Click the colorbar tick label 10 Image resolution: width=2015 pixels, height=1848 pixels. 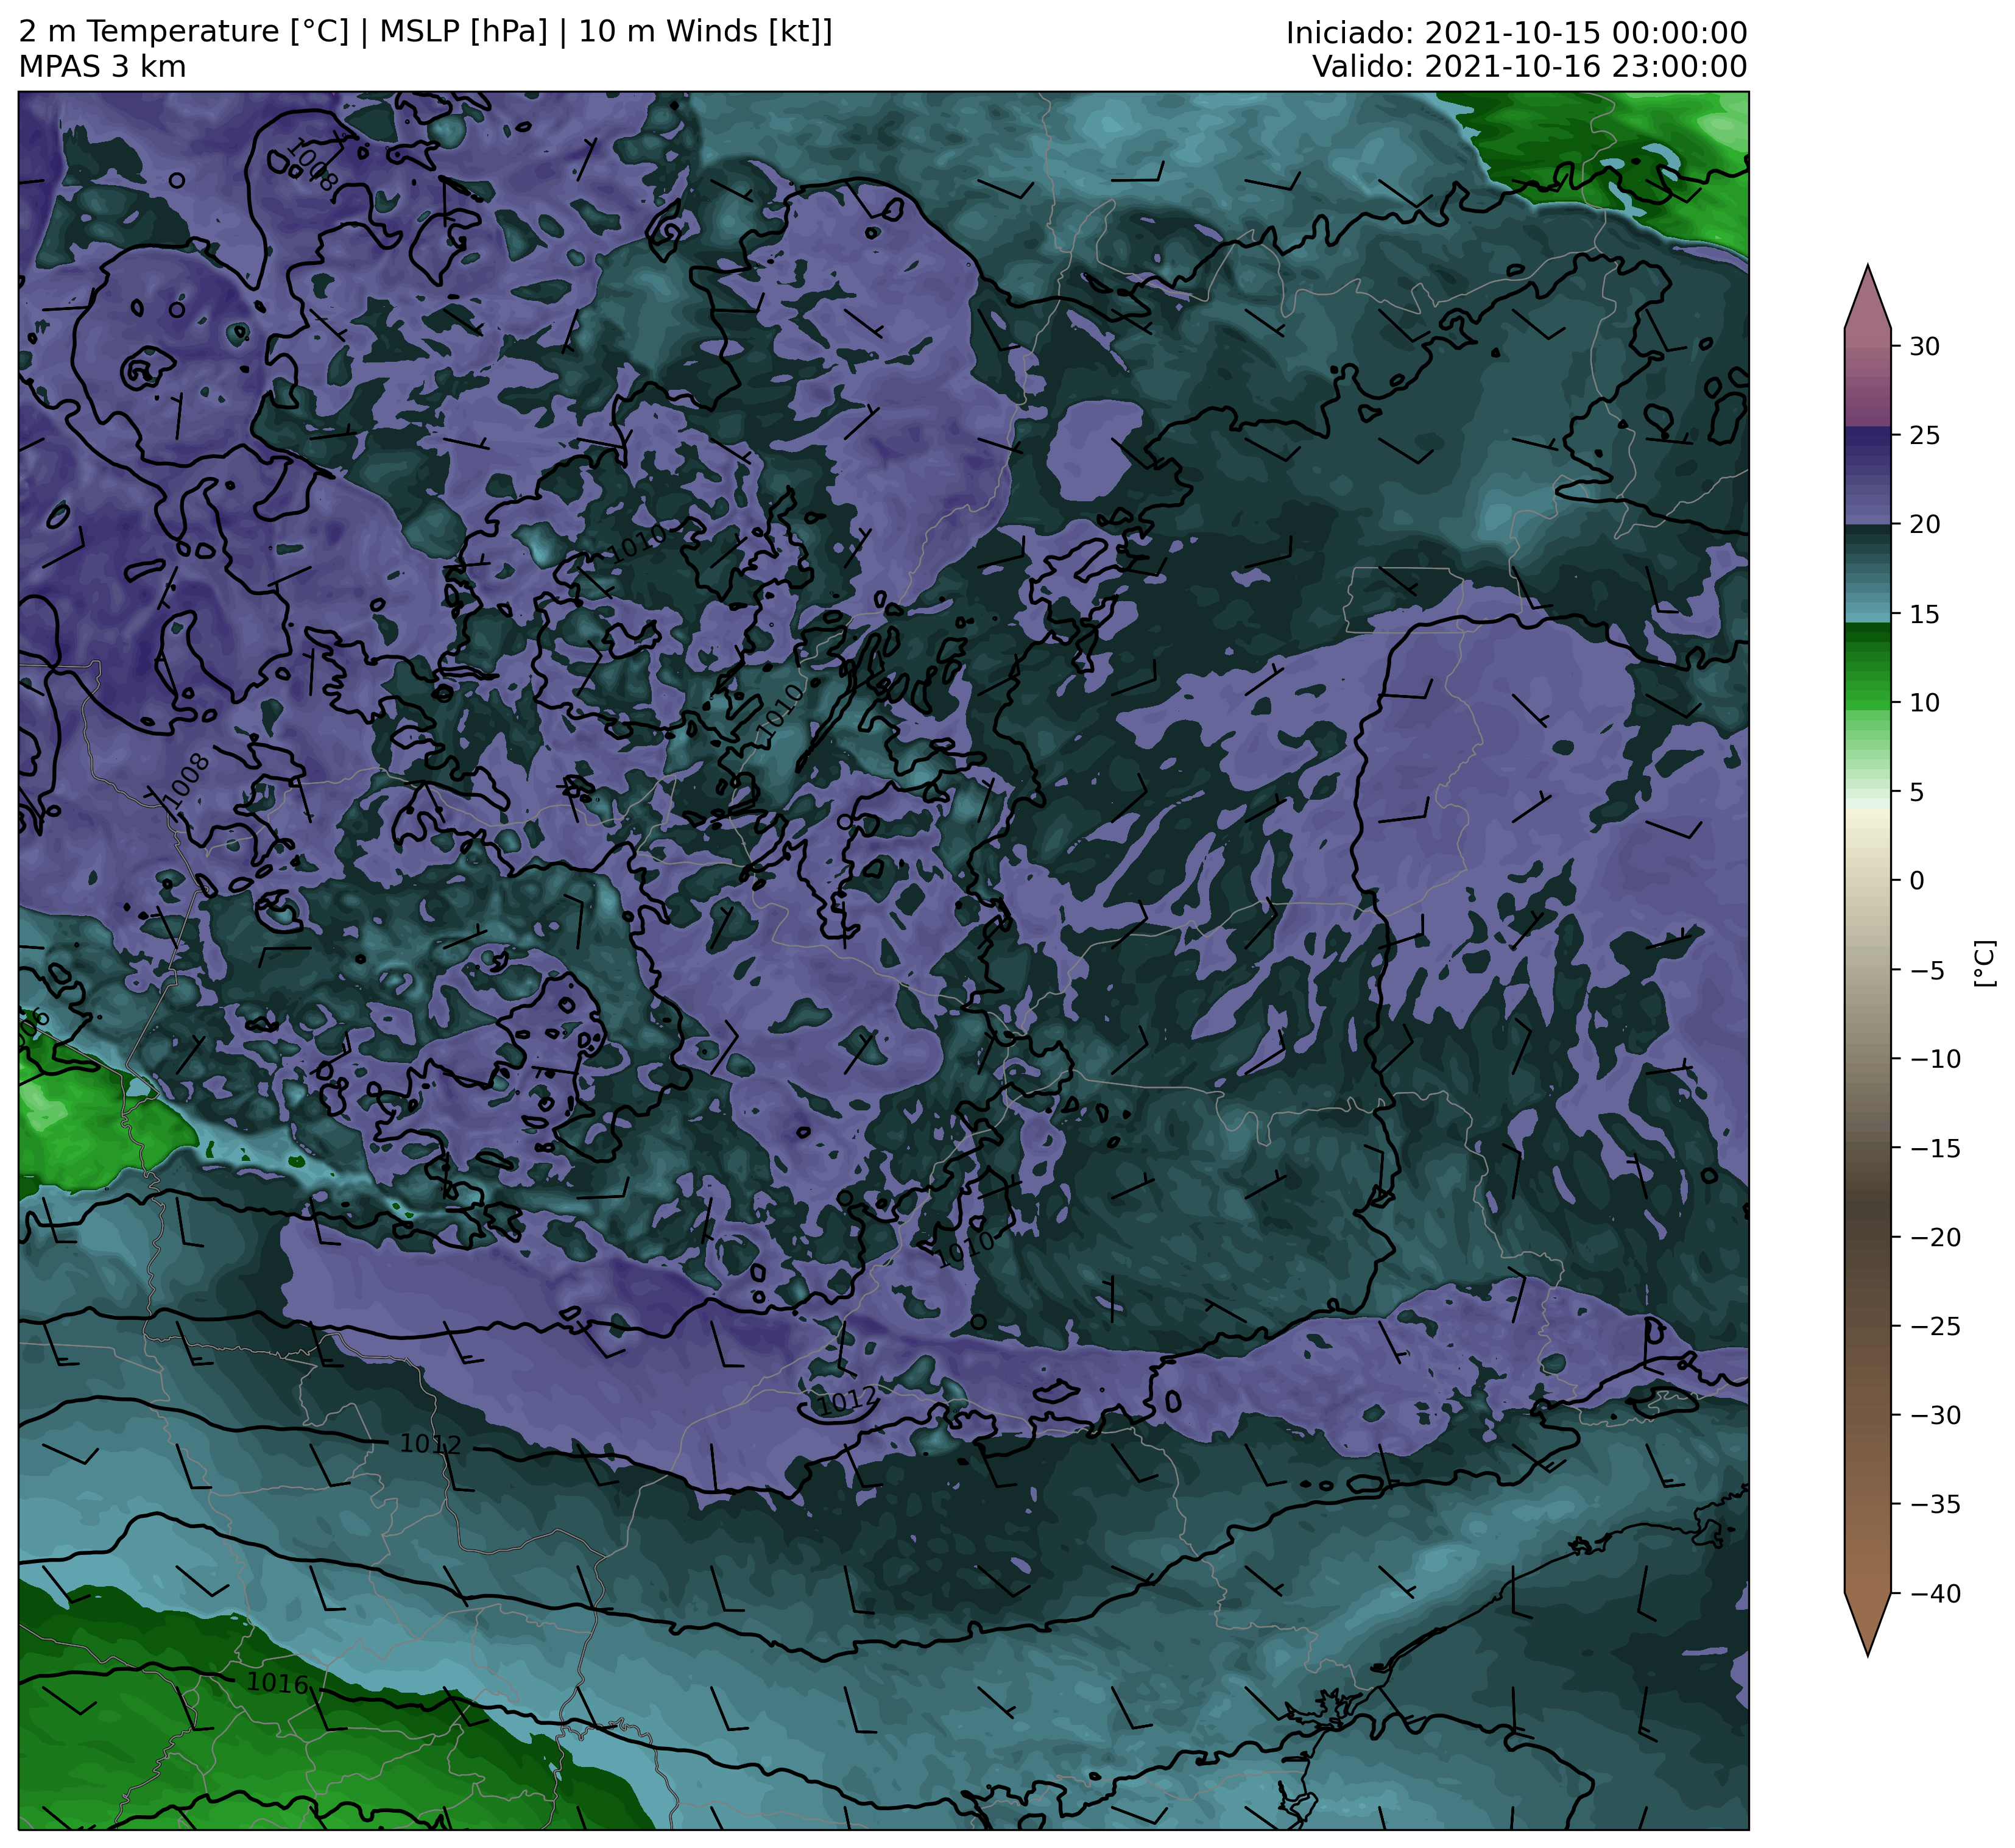tap(1925, 703)
